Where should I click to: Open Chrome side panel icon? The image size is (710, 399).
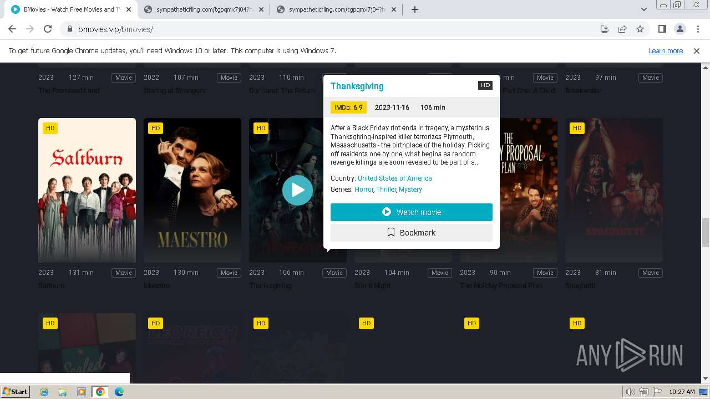[662, 29]
